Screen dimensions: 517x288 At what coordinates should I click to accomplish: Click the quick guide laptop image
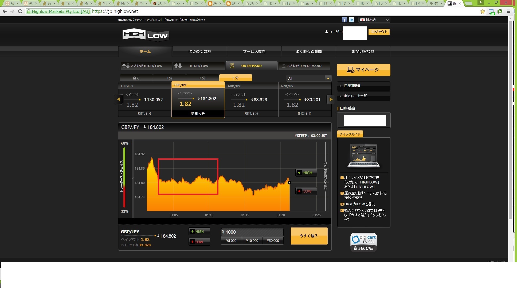[x=363, y=156]
